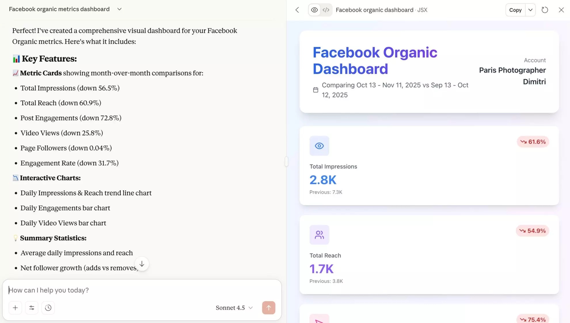Click the Total Reach users icon

(x=319, y=235)
